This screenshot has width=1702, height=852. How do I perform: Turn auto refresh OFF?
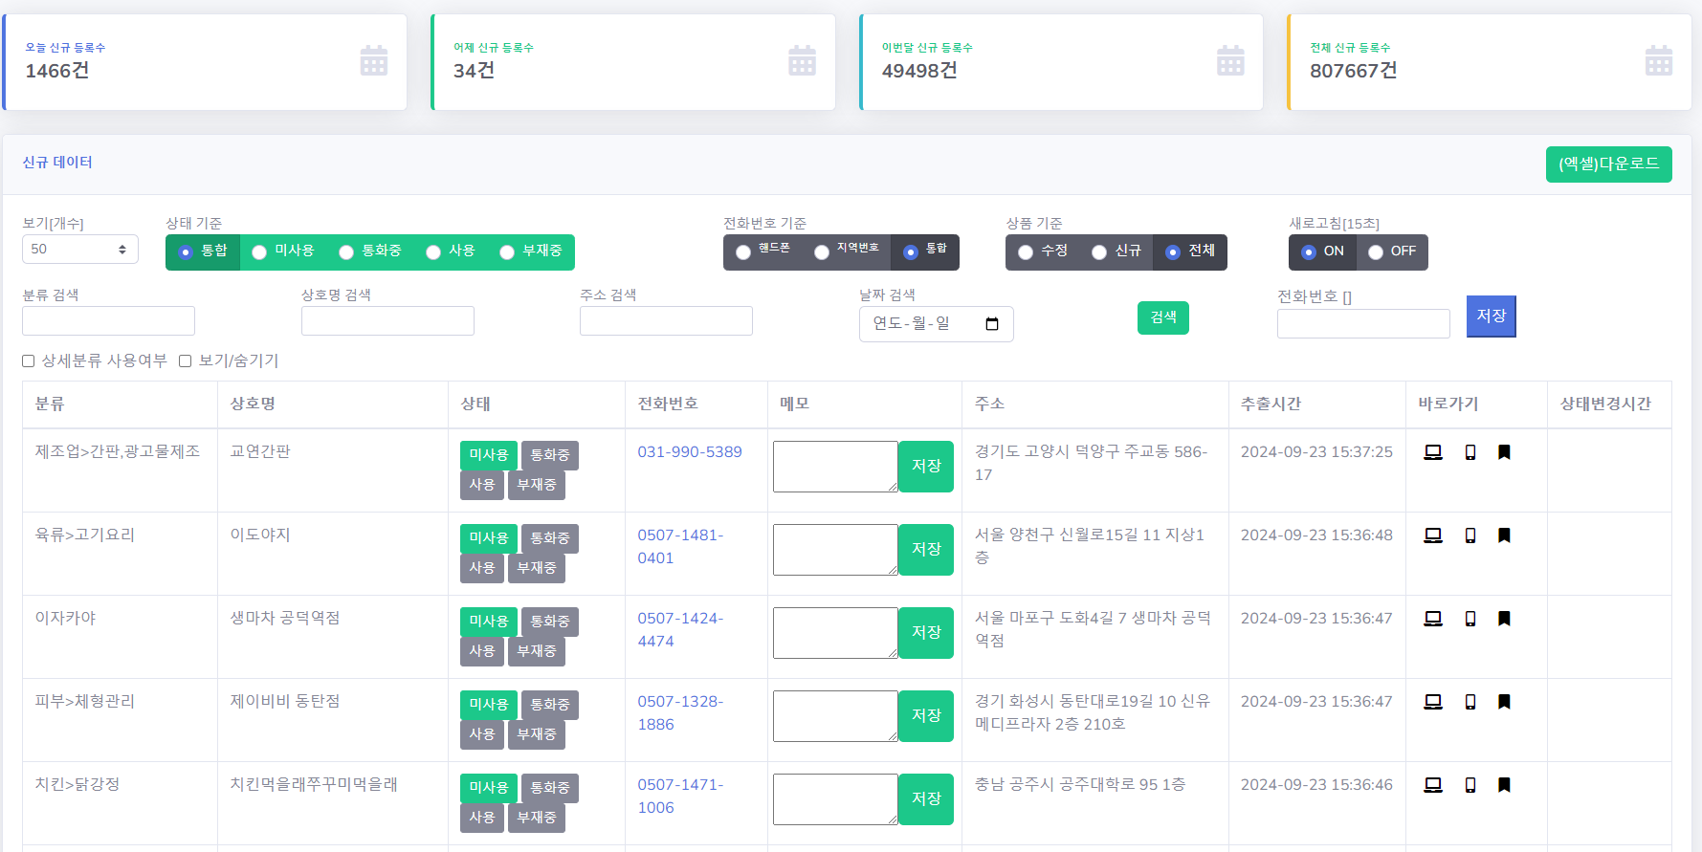tap(1376, 252)
